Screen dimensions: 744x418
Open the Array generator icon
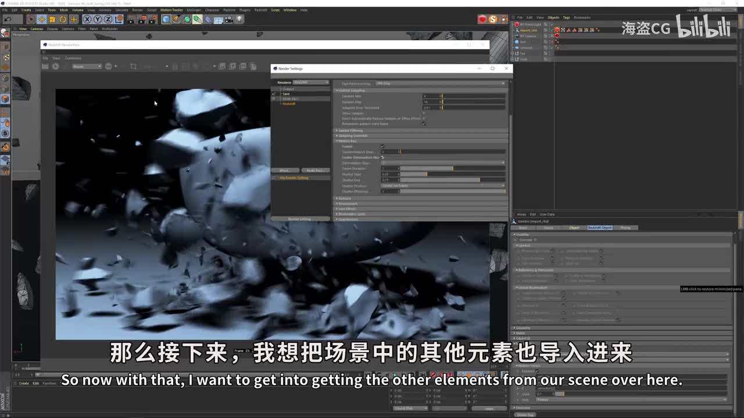pyautogui.click(x=197, y=19)
